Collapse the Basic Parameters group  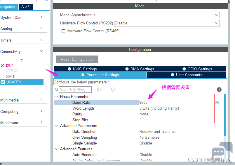tap(57, 97)
